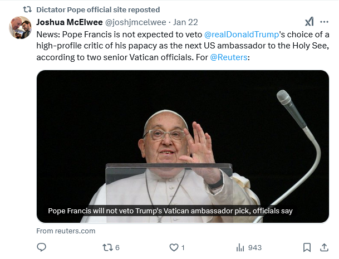
Task: Open Joshua McElwee's profile avatar
Action: [x=20, y=27]
